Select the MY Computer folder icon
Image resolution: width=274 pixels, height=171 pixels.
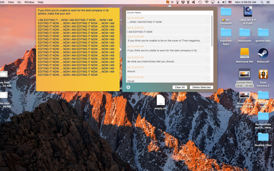[226, 12]
